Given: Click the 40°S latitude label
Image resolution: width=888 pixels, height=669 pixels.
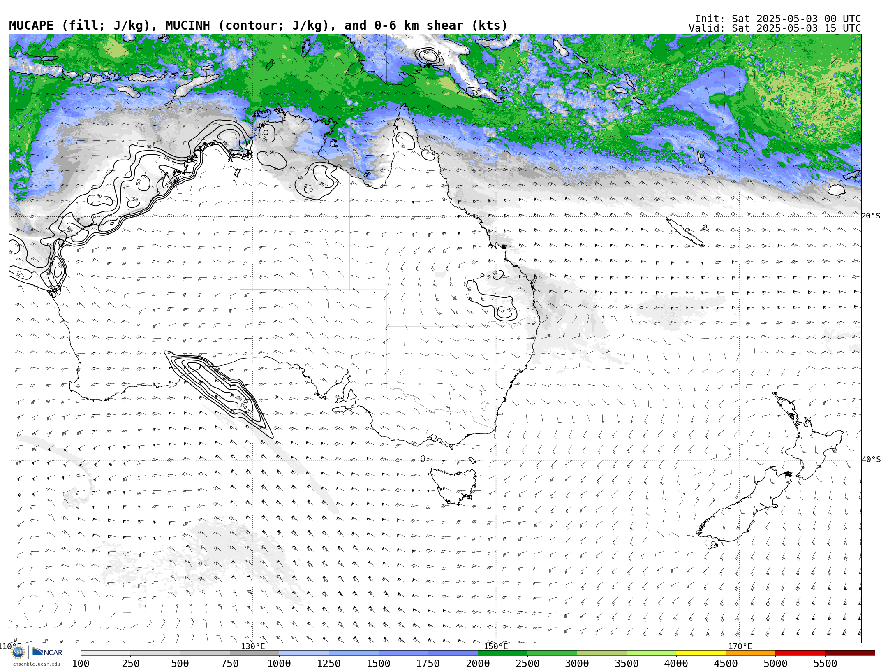Looking at the screenshot, I should [871, 460].
